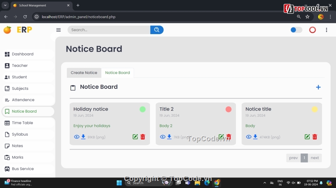Go to next page of notices
This screenshot has height=188, width=336.
315,158
